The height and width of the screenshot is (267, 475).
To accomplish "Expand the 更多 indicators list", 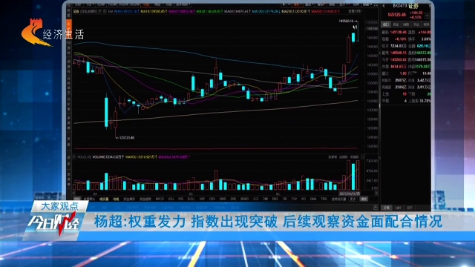I will click(x=353, y=199).
